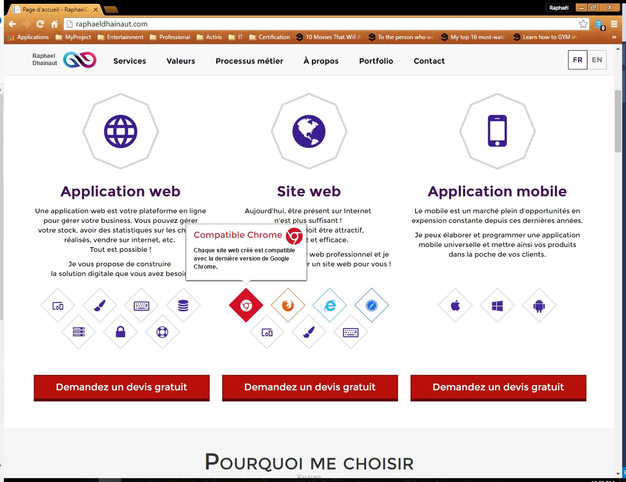Click the lifebuoy support icon
This screenshot has width=626, height=482.
162,331
